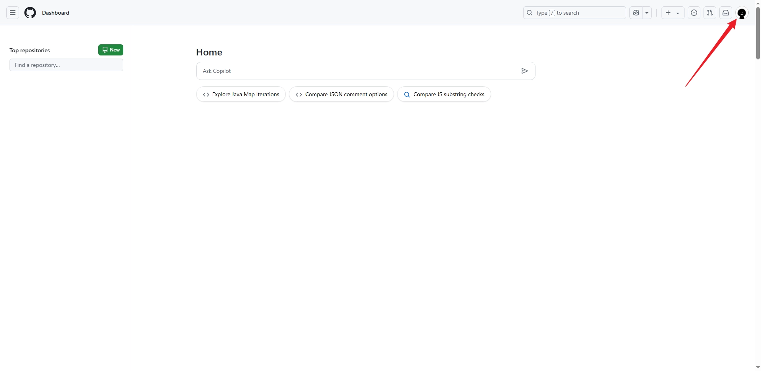The width and height of the screenshot is (761, 371).
Task: Click the send arrow in Ask Copilot
Action: pyautogui.click(x=524, y=71)
